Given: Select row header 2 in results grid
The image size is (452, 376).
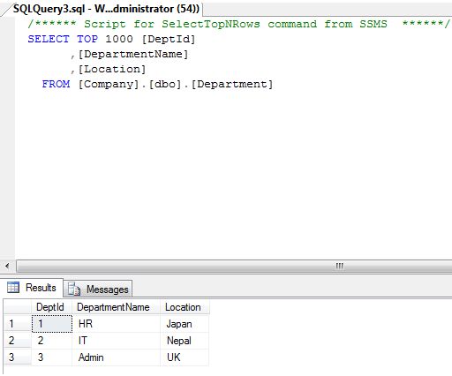Looking at the screenshot, I should pyautogui.click(x=18, y=341).
